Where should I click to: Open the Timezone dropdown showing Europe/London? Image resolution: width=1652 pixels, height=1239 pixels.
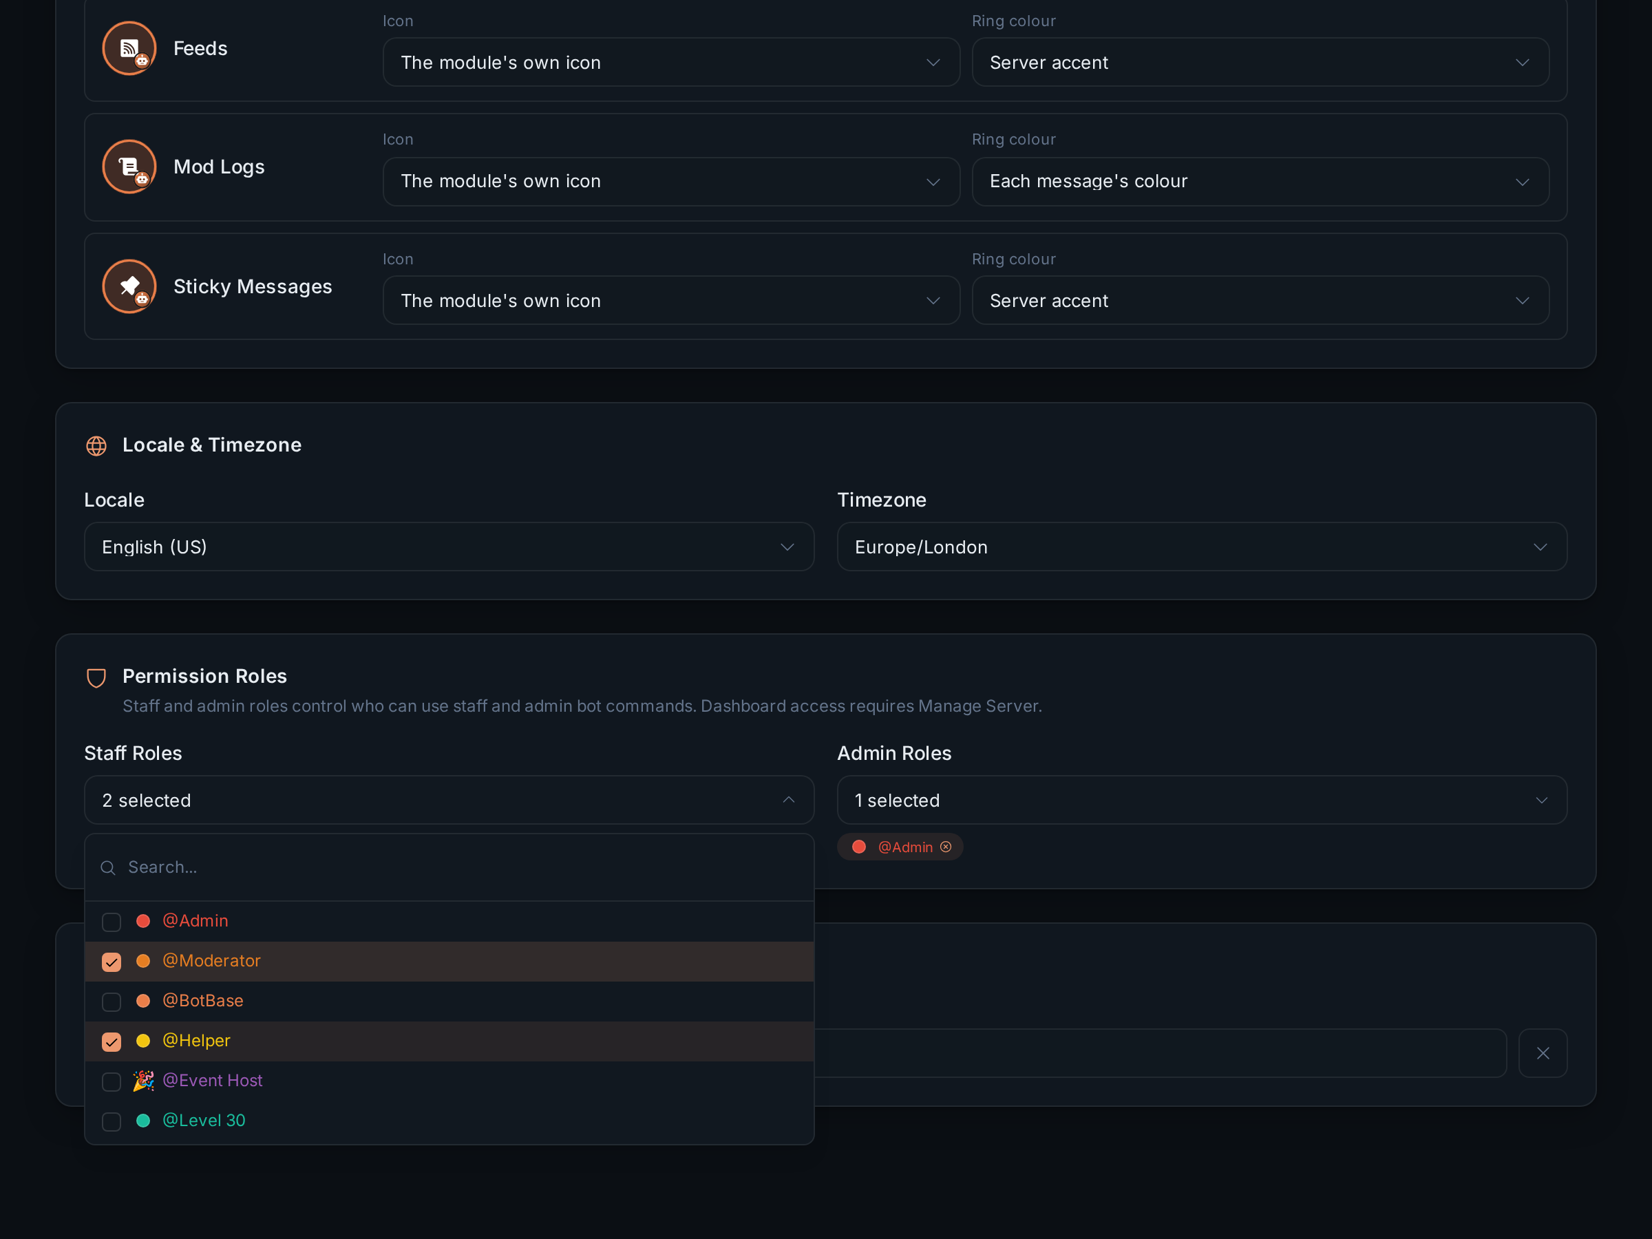pyautogui.click(x=1202, y=547)
